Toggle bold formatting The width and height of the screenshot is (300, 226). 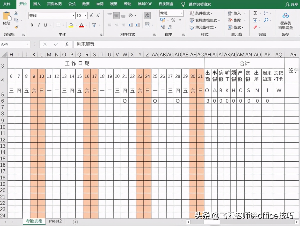coord(32,25)
